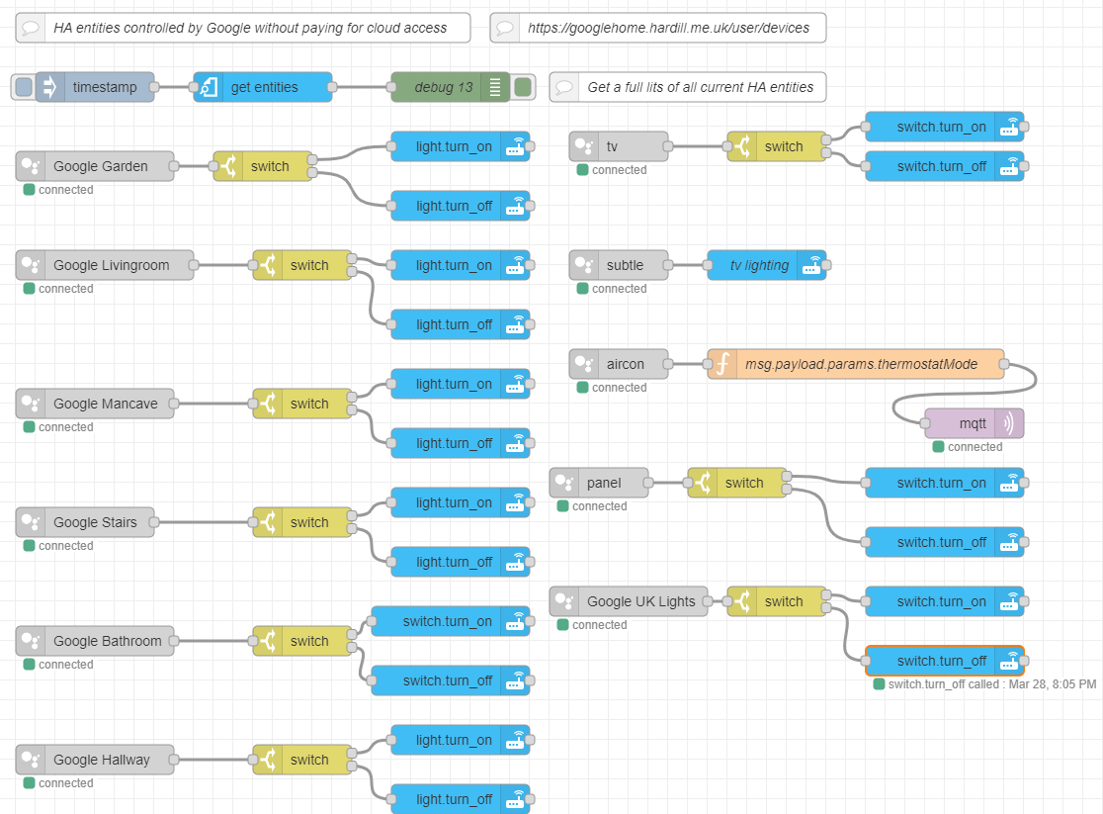Click the Home Assistant icon on tv lighting node

click(x=811, y=265)
